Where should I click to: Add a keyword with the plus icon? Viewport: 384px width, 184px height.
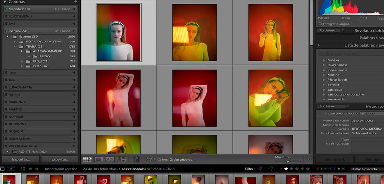pos(318,45)
